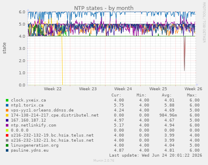Click vps-yyz1 current value 4.24

tap(119, 110)
